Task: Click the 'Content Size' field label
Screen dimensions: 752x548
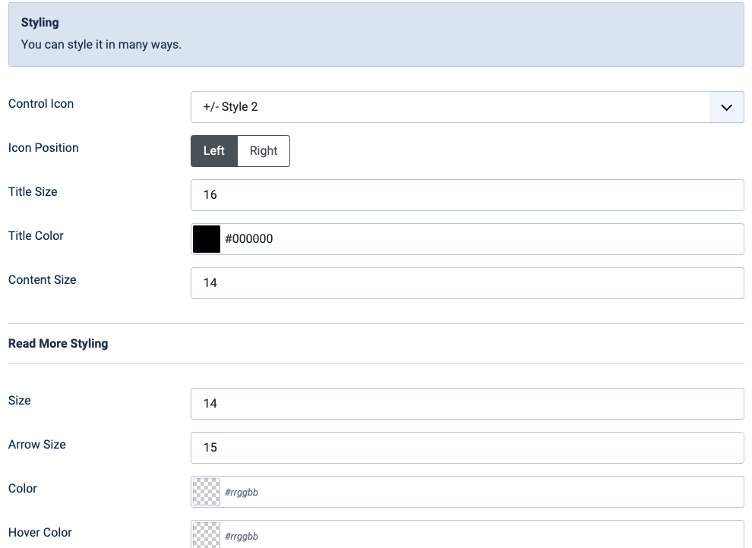Action: click(43, 280)
